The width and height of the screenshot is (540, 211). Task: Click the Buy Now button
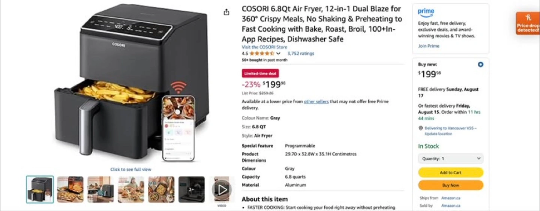451,185
